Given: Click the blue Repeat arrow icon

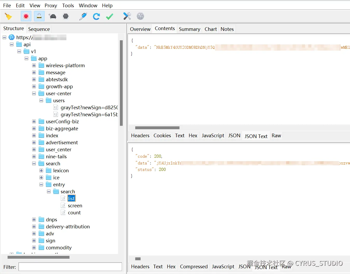Looking at the screenshot, I should 96,16.
